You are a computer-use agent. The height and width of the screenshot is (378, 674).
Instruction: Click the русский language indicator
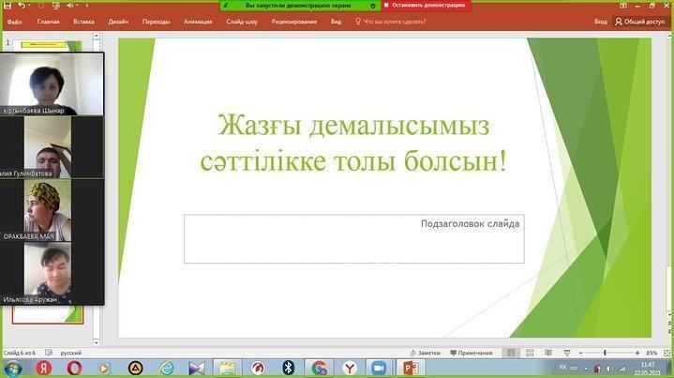point(71,353)
